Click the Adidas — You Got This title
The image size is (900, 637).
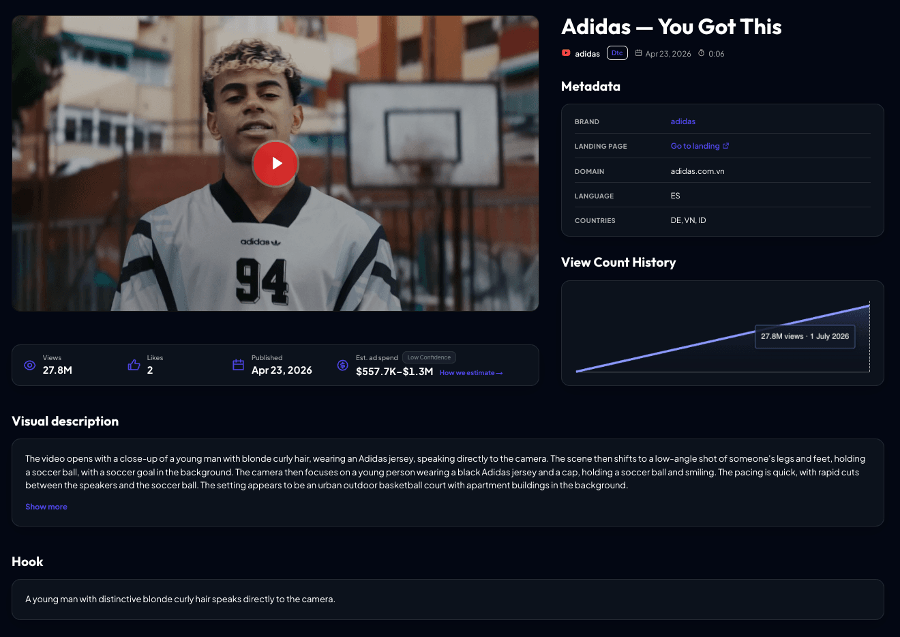[x=672, y=27]
